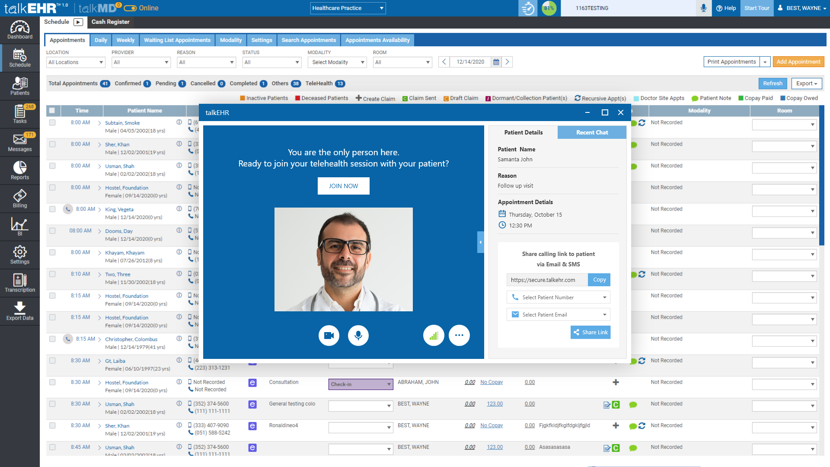Screen dimensions: 830x467
Task: Go to Billing in sidebar
Action: (x=20, y=199)
